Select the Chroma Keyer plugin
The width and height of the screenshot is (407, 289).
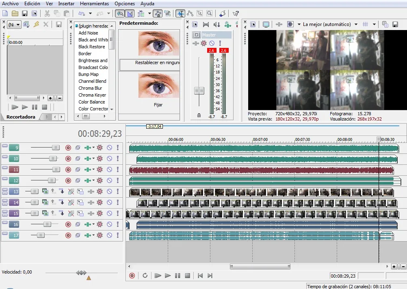pos(92,95)
